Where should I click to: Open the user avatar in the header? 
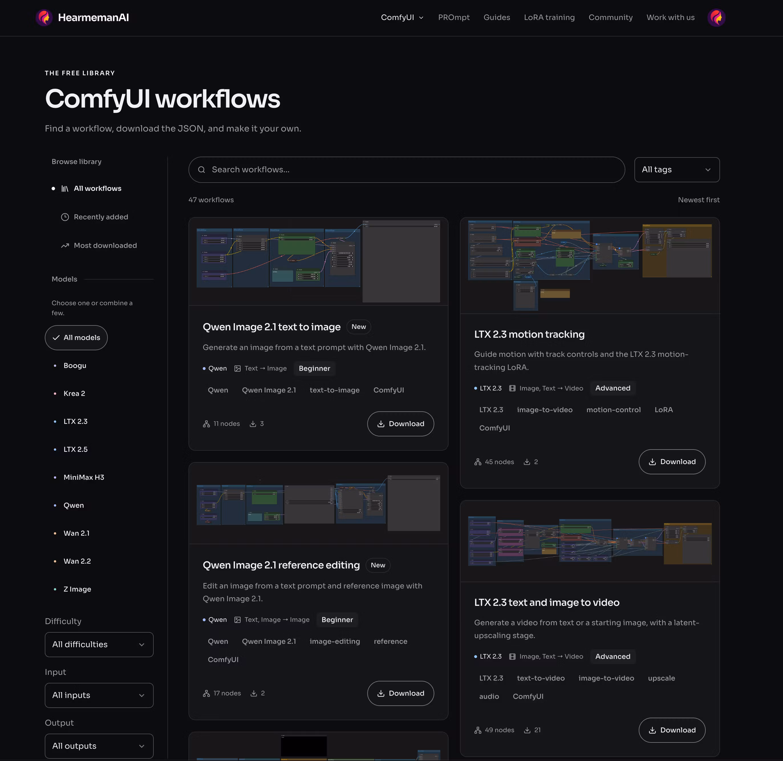(716, 18)
